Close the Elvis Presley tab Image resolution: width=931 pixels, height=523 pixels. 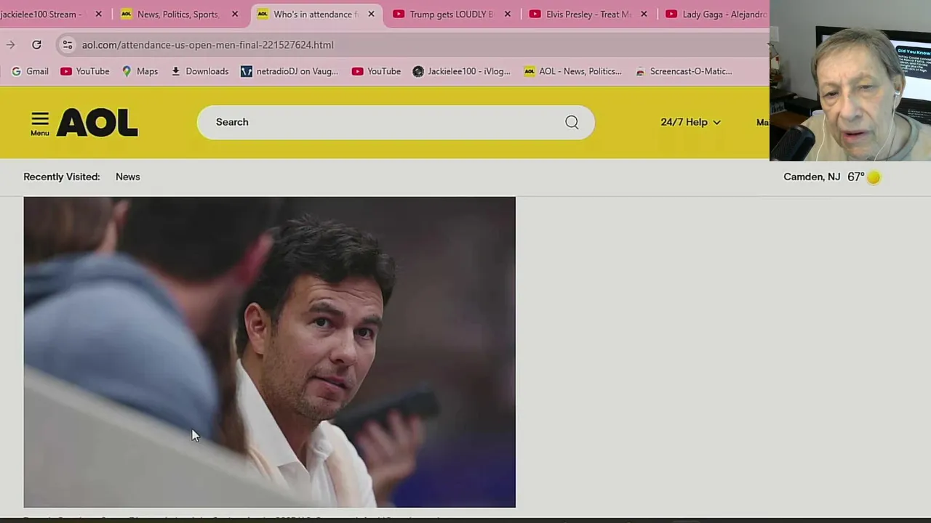click(643, 14)
